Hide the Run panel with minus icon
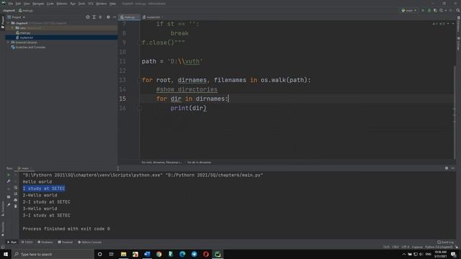 453,168
